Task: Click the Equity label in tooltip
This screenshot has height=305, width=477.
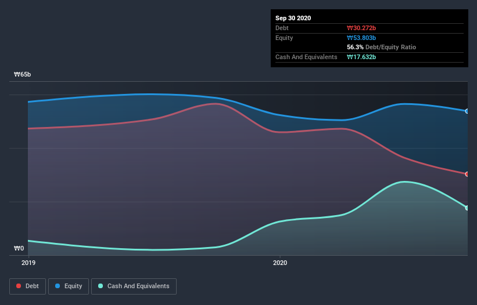Action: tap(284, 38)
